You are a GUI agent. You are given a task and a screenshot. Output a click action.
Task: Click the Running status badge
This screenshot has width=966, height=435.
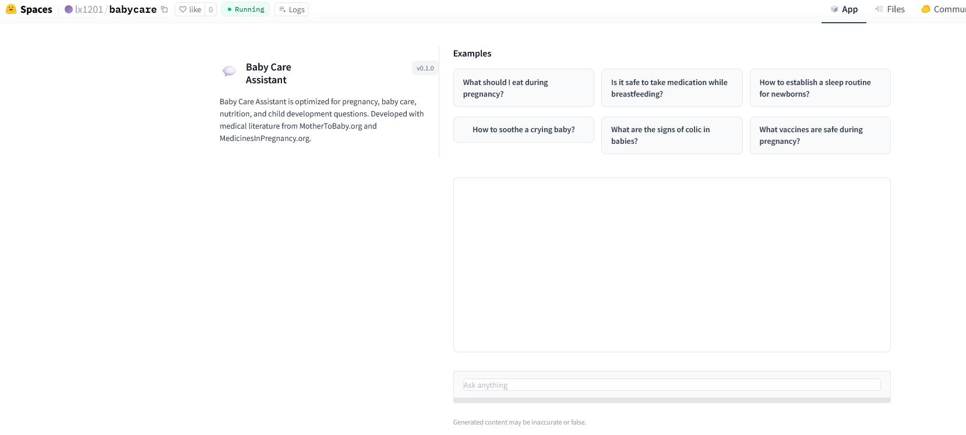245,9
